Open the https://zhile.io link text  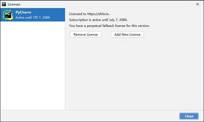click(x=98, y=14)
